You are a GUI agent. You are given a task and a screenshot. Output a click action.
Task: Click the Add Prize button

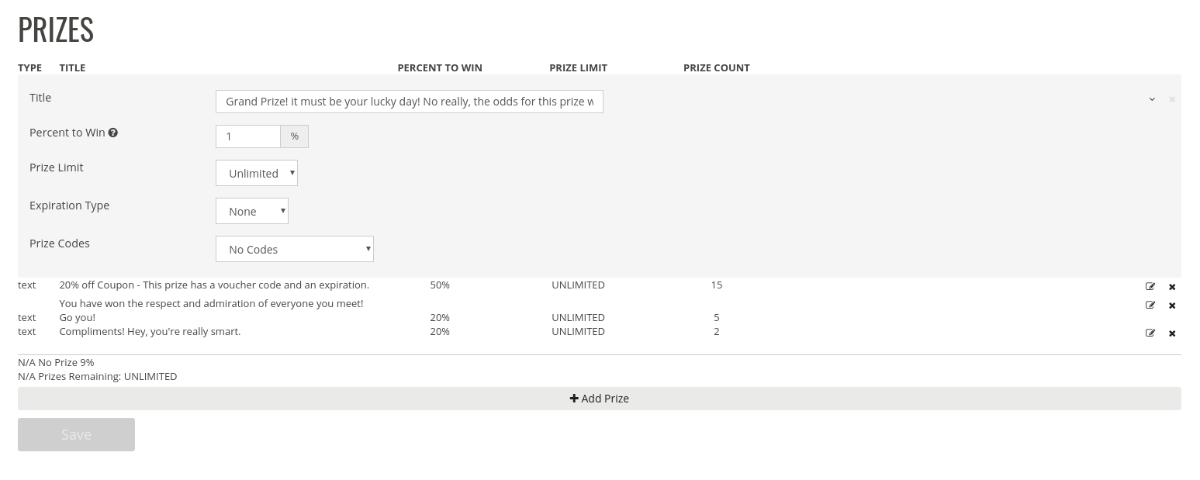(x=599, y=399)
